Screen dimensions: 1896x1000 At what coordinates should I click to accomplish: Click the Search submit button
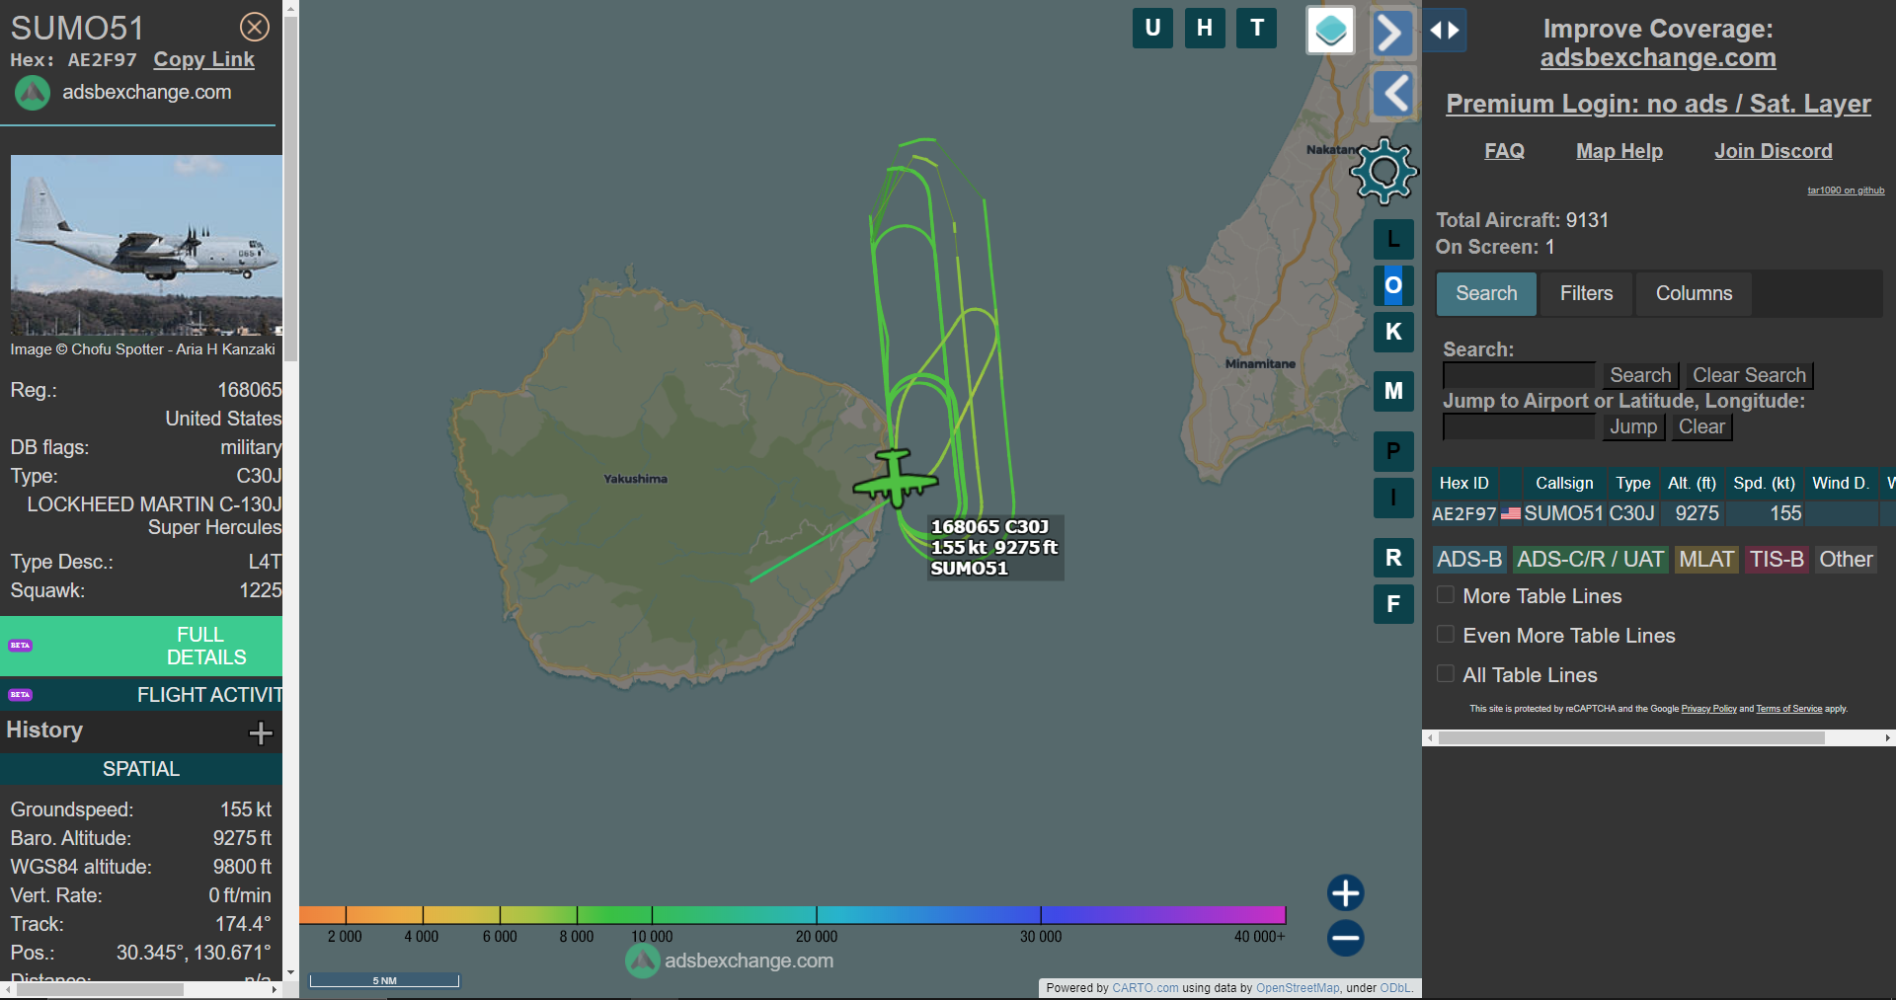[x=1640, y=375]
